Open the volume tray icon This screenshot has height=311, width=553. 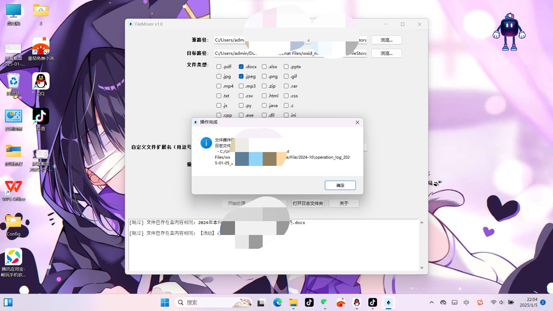tap(502, 302)
